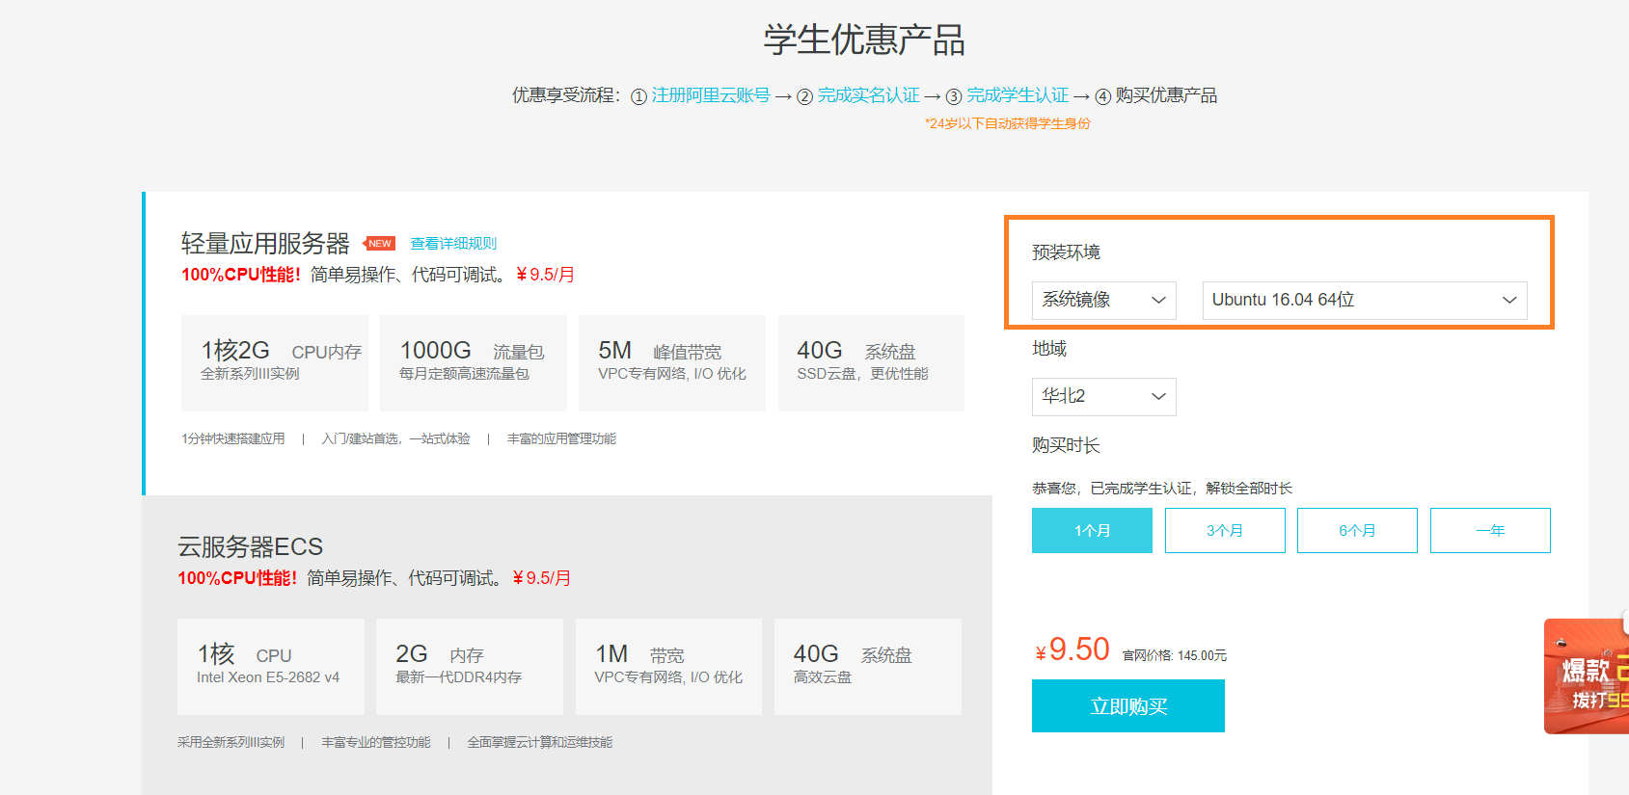Click 1分钟快速搭建应用 text
This screenshot has width=1629, height=795.
(x=233, y=438)
